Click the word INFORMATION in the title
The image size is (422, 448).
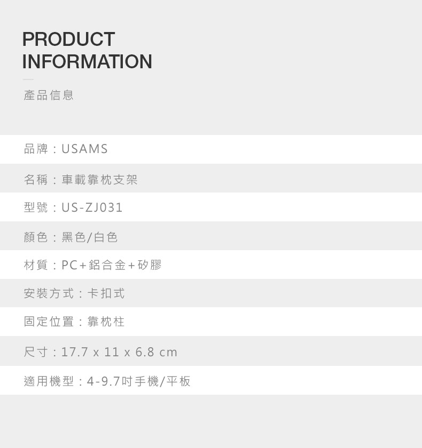pos(87,61)
